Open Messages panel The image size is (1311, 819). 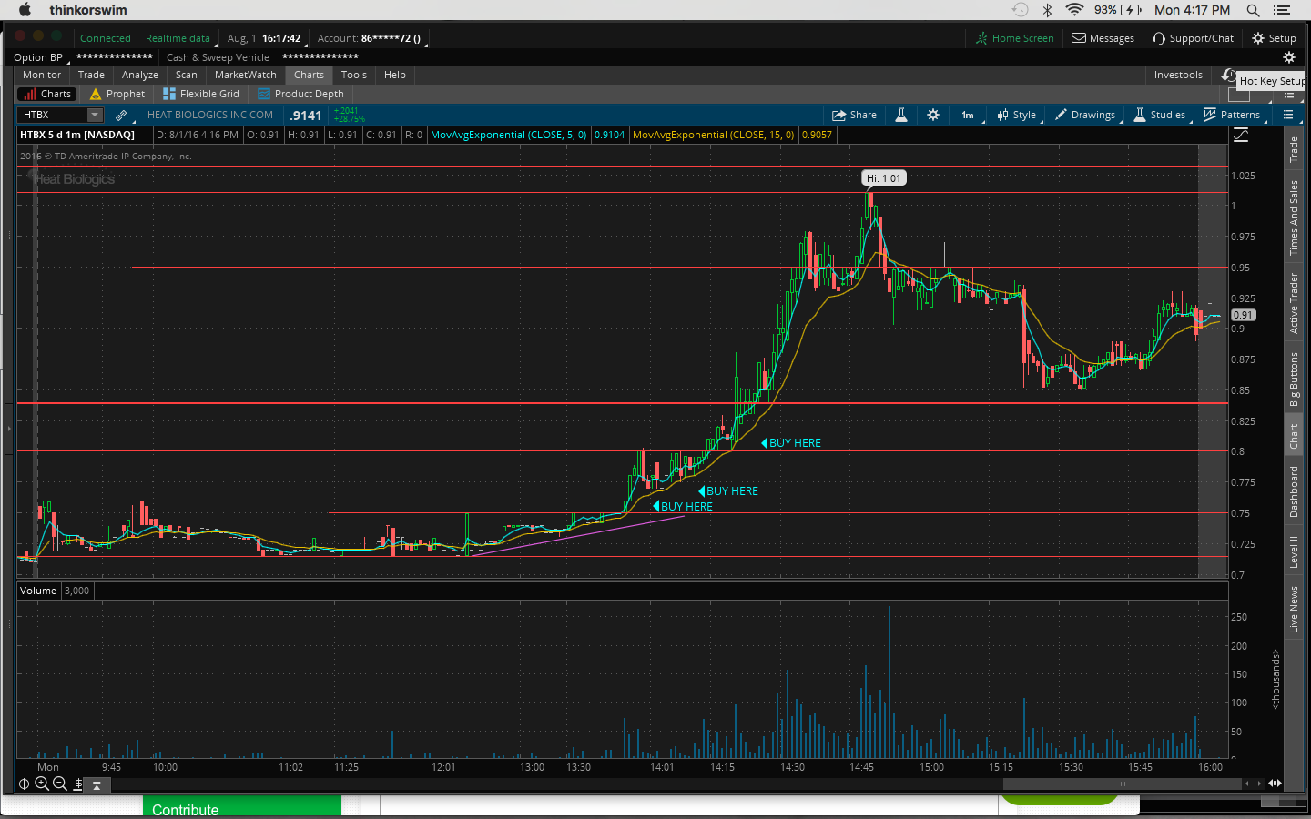point(1103,38)
